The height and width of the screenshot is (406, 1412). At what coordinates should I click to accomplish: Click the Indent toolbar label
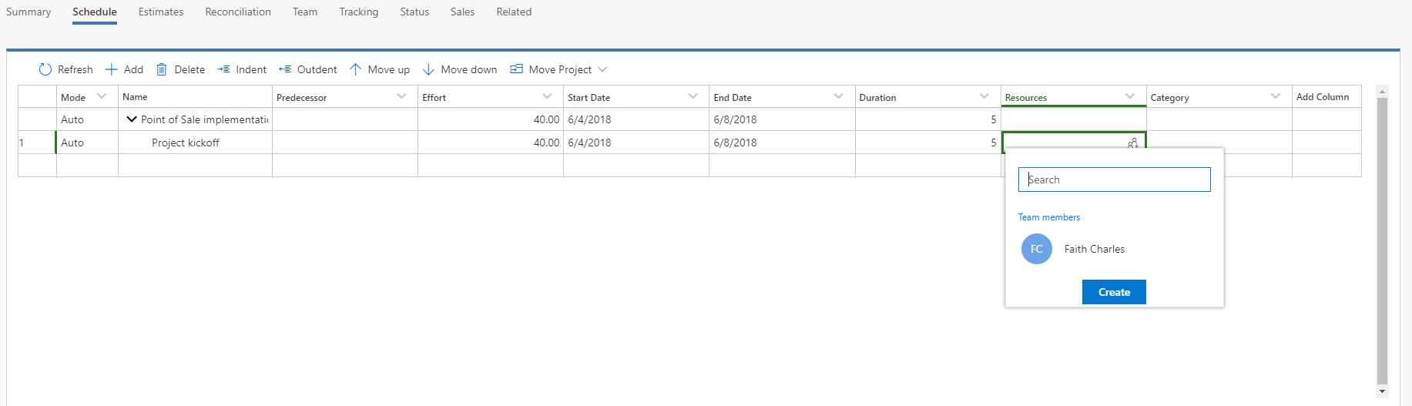[251, 69]
